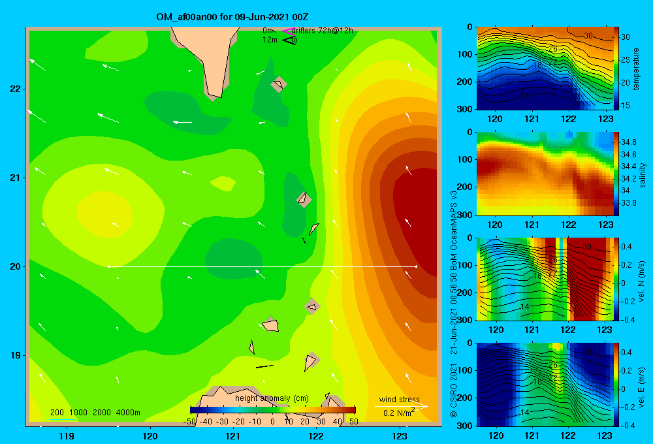653x444 pixels.
Task: Click the height anomaly color bar
Action: click(x=273, y=410)
